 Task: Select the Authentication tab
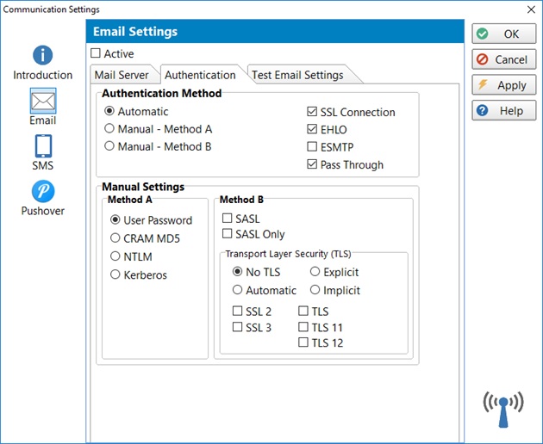(x=200, y=75)
